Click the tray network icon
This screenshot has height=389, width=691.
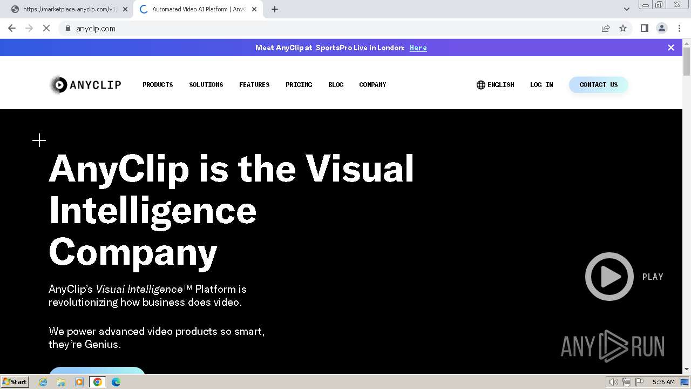click(626, 382)
